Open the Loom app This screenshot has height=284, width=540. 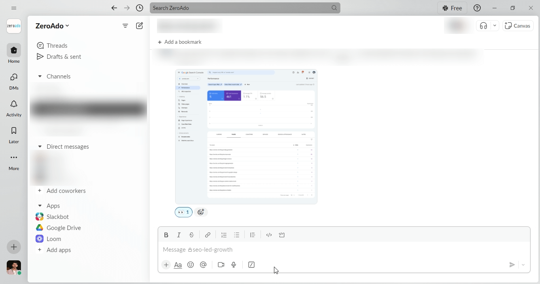54,239
